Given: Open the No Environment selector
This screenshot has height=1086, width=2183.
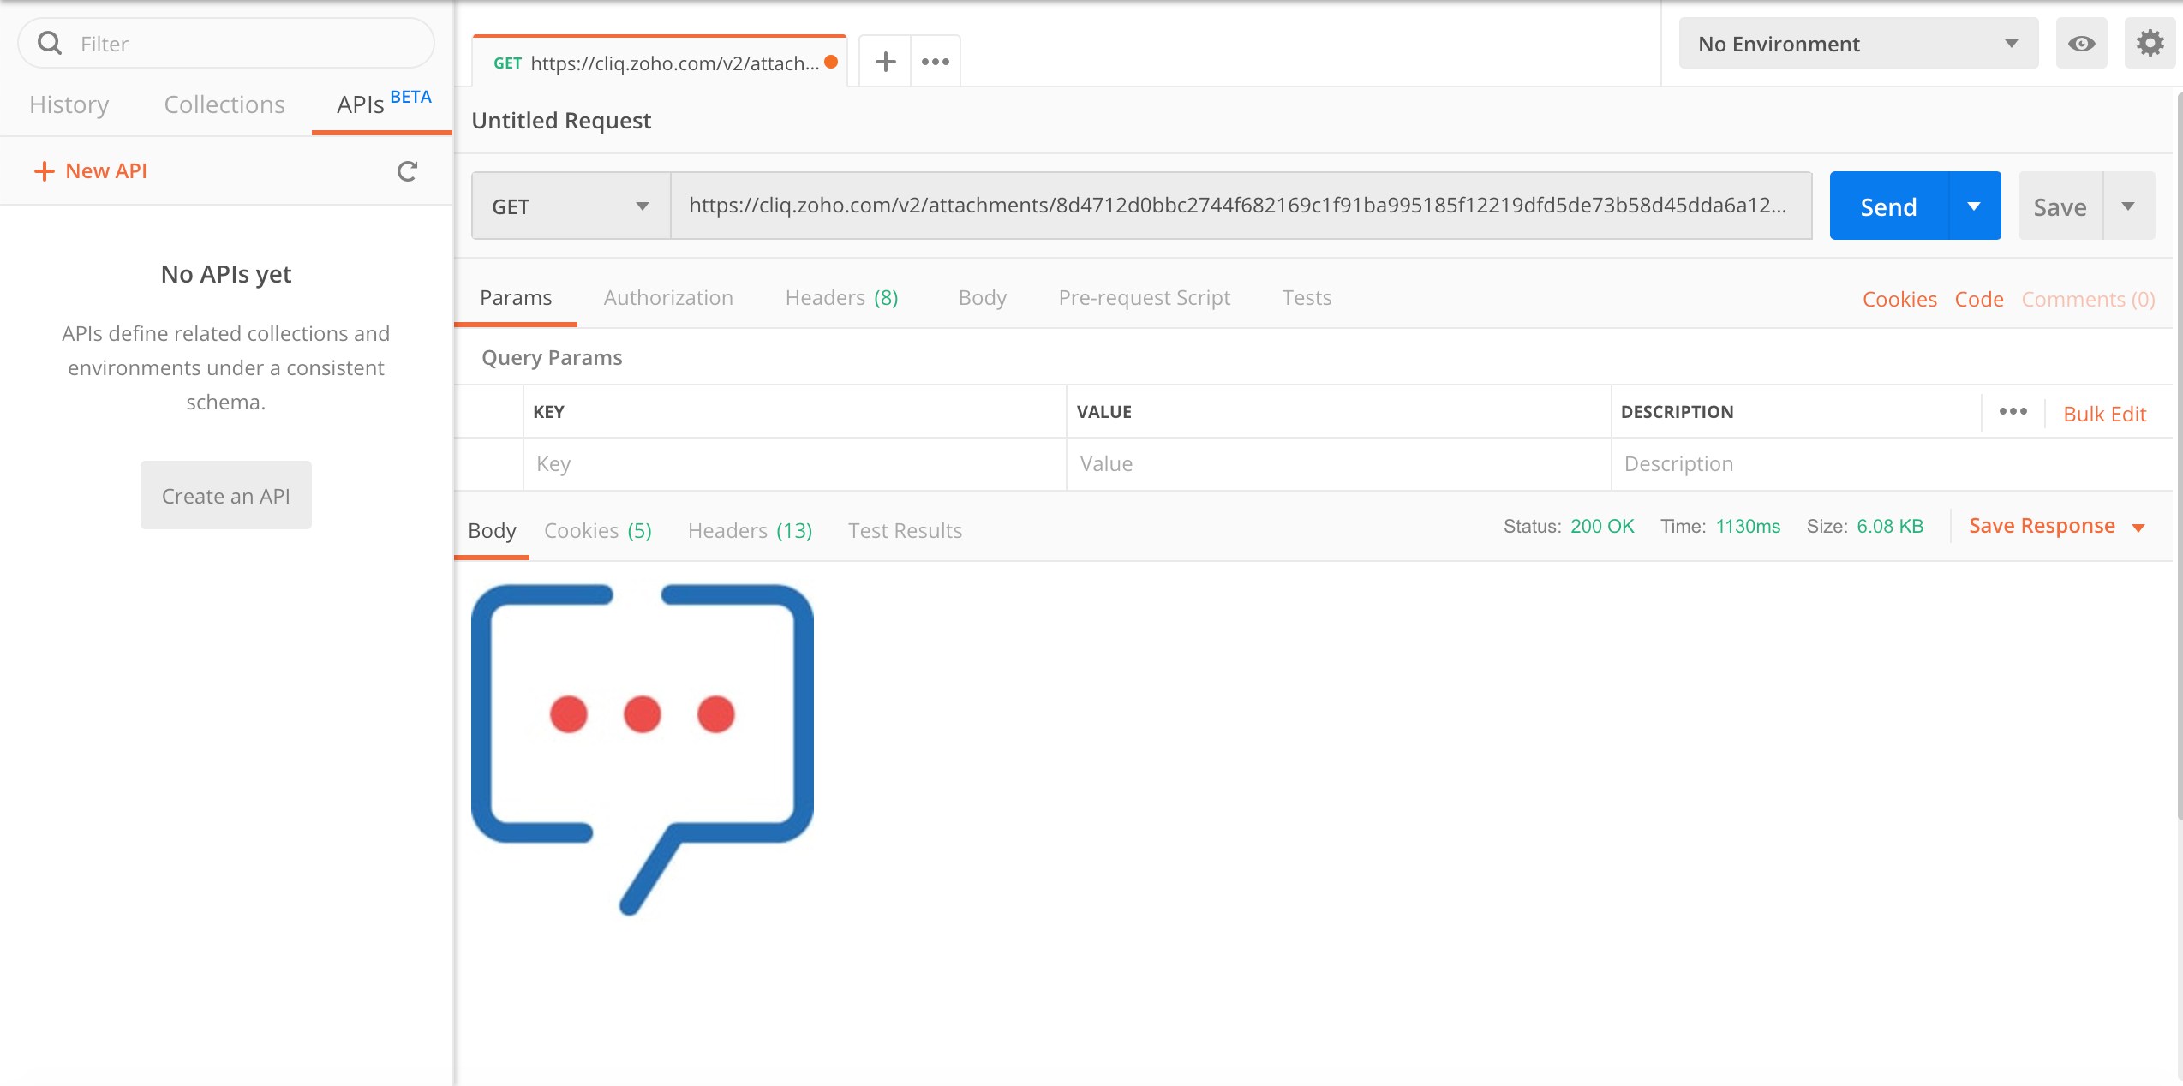Looking at the screenshot, I should coord(1857,44).
